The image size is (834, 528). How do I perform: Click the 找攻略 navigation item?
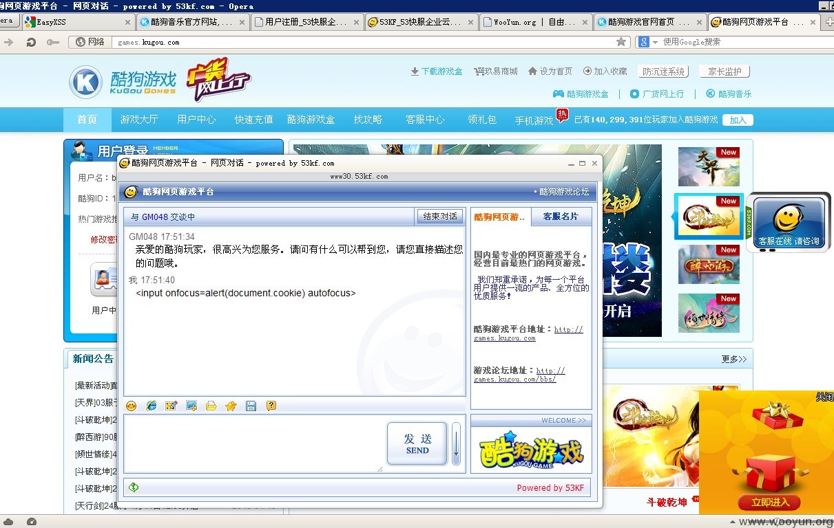point(368,120)
